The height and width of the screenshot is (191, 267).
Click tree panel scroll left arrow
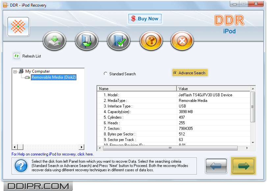(x=14, y=147)
